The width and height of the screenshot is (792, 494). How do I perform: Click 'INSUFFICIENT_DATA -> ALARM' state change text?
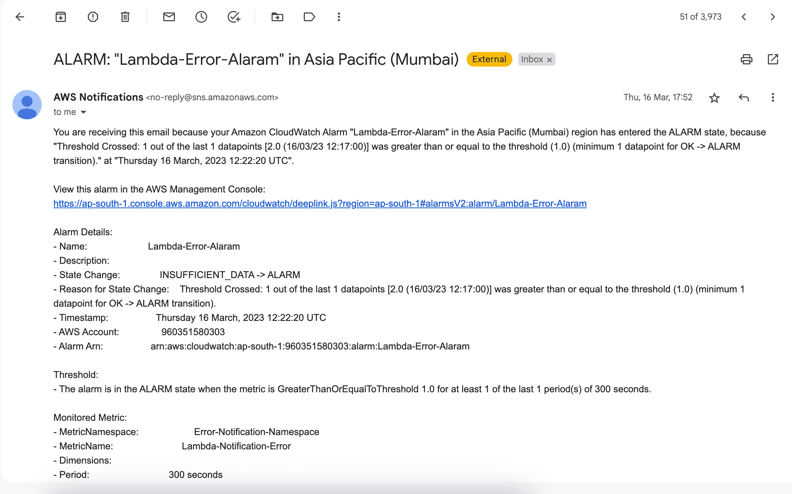coord(230,275)
